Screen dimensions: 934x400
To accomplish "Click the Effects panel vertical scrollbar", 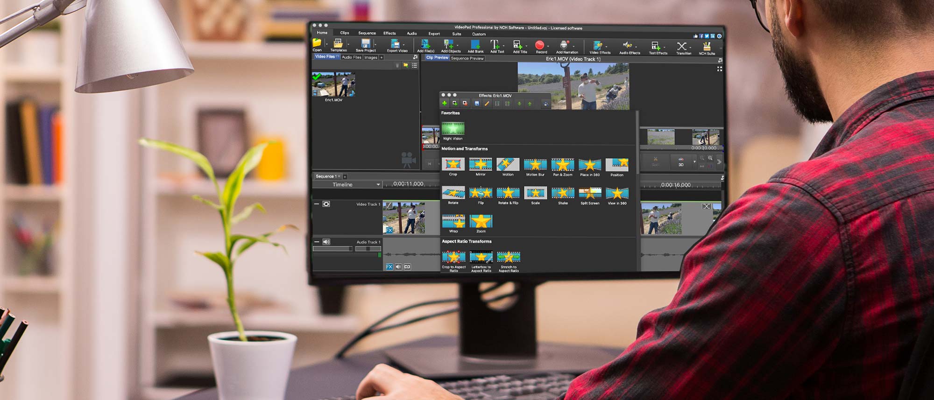I will tap(637, 142).
